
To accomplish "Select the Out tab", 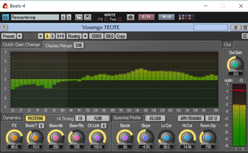I will coord(227,45).
